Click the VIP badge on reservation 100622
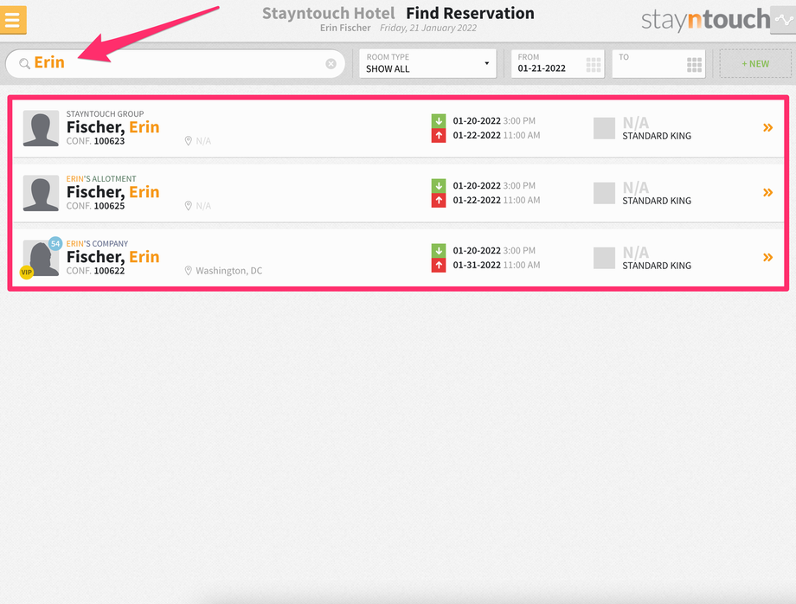Viewport: 796px width, 604px height. point(27,273)
